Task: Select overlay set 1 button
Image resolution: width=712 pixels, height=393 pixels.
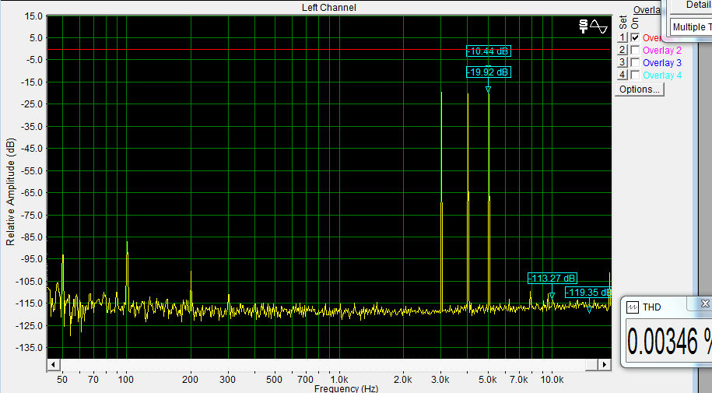Action: click(x=622, y=37)
